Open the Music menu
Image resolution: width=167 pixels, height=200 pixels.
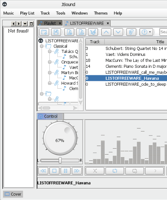coord(9,13)
